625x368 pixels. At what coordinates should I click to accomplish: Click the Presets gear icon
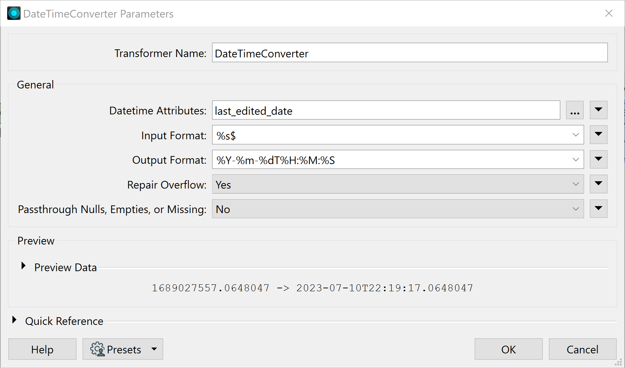tap(98, 349)
